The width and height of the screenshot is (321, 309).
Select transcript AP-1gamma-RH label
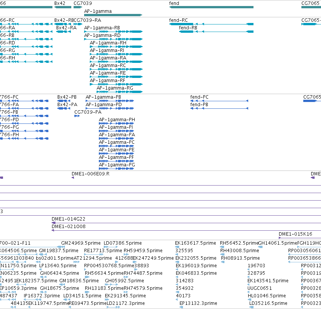[x=108, y=43]
